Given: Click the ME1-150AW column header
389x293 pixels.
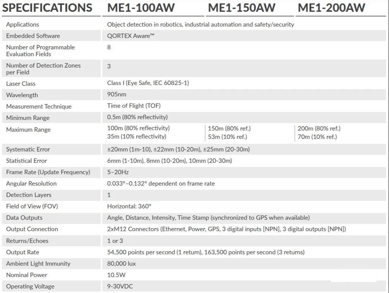Looking at the screenshot, I should [x=242, y=8].
